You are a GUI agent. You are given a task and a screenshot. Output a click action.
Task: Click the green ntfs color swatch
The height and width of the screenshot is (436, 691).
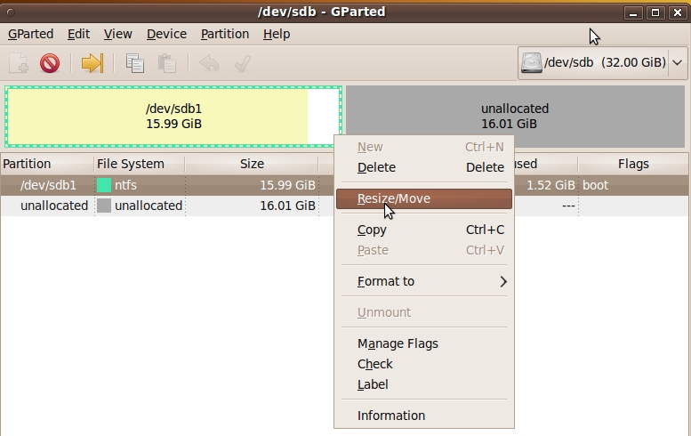pos(104,185)
